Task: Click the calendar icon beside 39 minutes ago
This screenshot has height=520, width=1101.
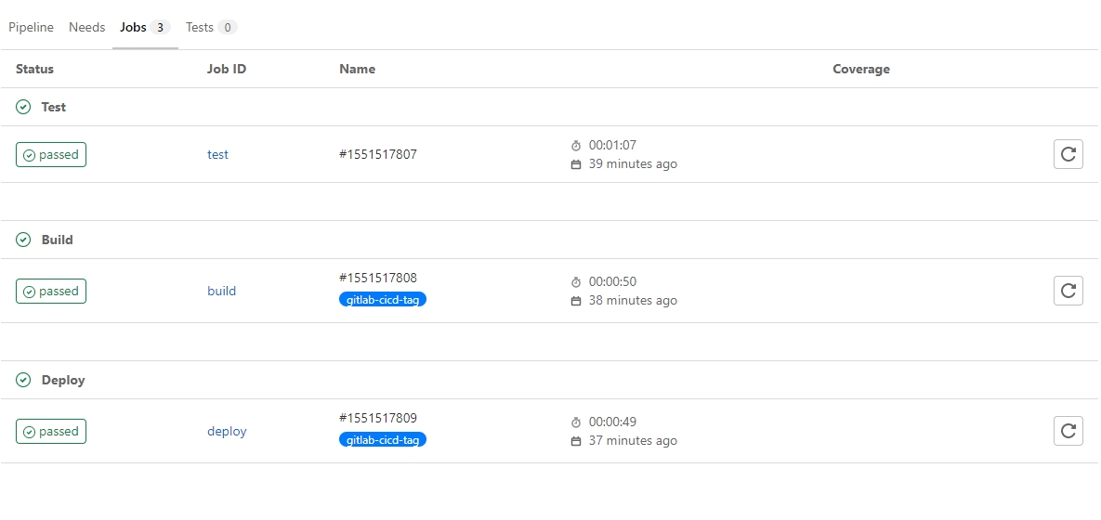Action: (x=576, y=164)
